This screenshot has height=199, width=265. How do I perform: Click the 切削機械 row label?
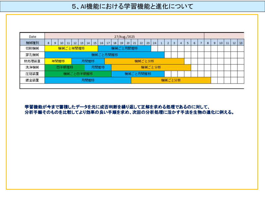(x=32, y=48)
